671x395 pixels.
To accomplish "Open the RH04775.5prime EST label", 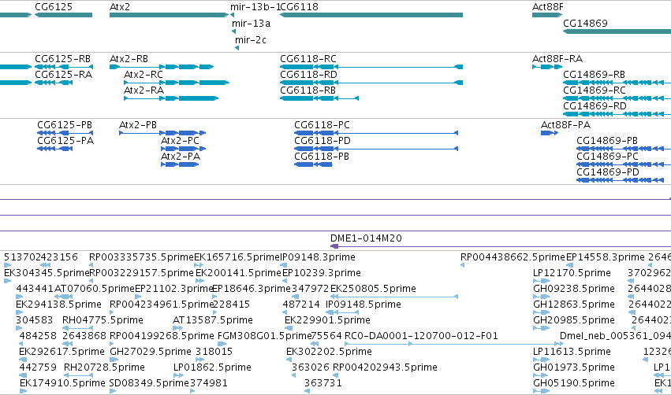I will click(x=103, y=319).
